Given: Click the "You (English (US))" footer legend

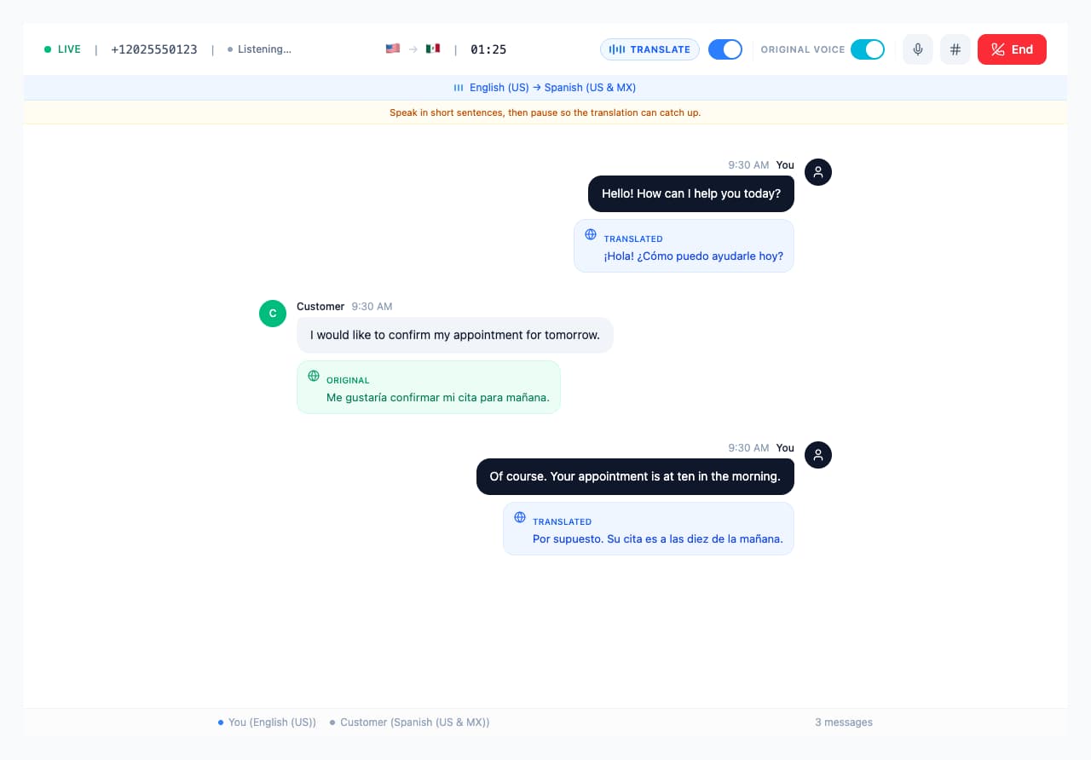Looking at the screenshot, I should [x=267, y=723].
